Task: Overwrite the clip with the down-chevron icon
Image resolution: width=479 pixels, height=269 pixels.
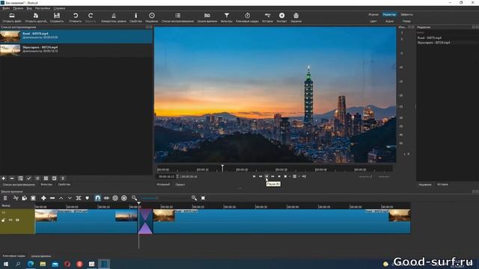Action: pos(70,198)
